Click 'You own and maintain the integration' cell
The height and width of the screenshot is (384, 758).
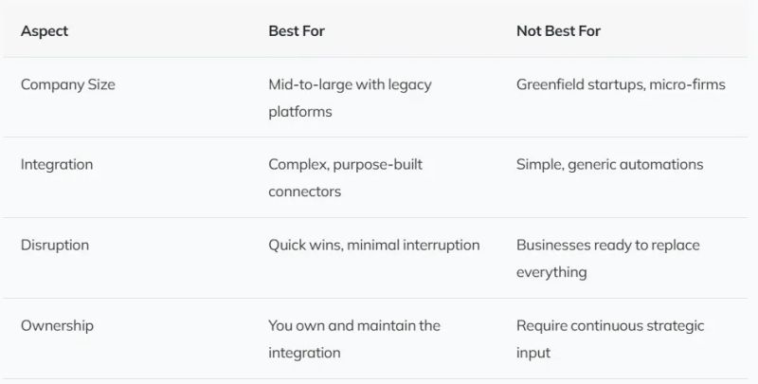354,338
